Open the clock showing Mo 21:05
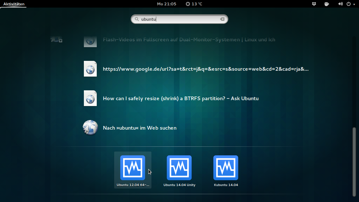Screen dimensions: 359x202 pos(167,4)
